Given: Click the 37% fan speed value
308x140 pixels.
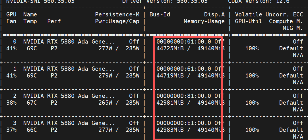Looking at the screenshot, I should [11, 130].
